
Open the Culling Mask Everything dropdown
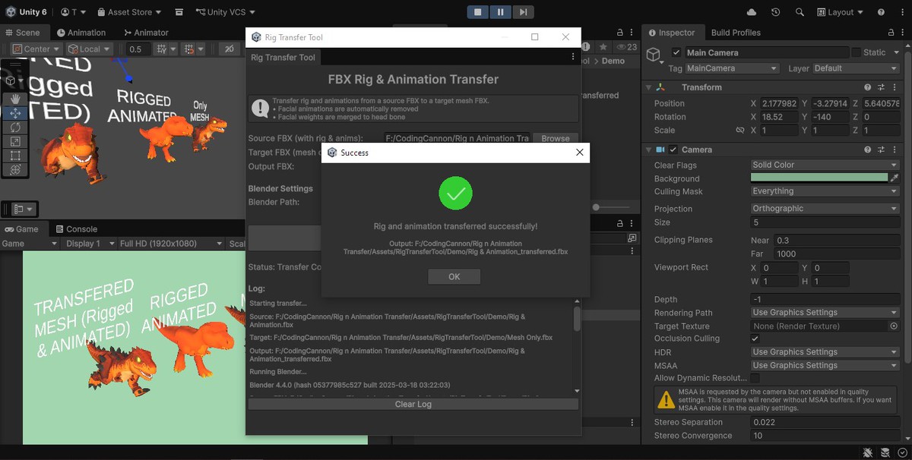(825, 191)
